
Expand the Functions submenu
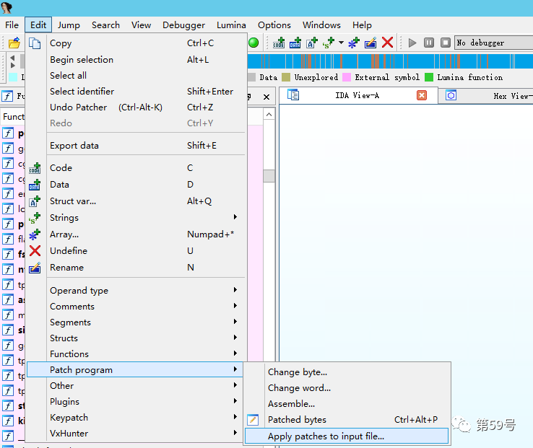136,354
